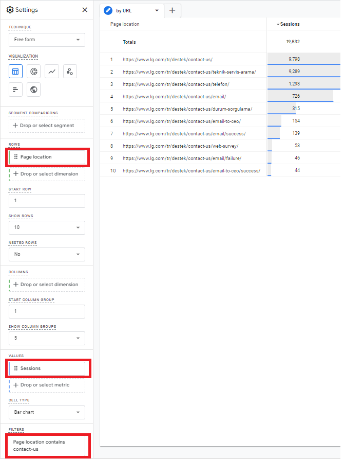Screen dimensions: 344x459
Task: Select the Scatterplot visualization icon
Action: [x=70, y=72]
